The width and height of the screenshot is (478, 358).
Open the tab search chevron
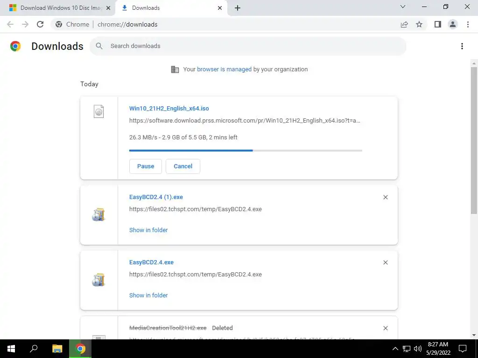[403, 7]
